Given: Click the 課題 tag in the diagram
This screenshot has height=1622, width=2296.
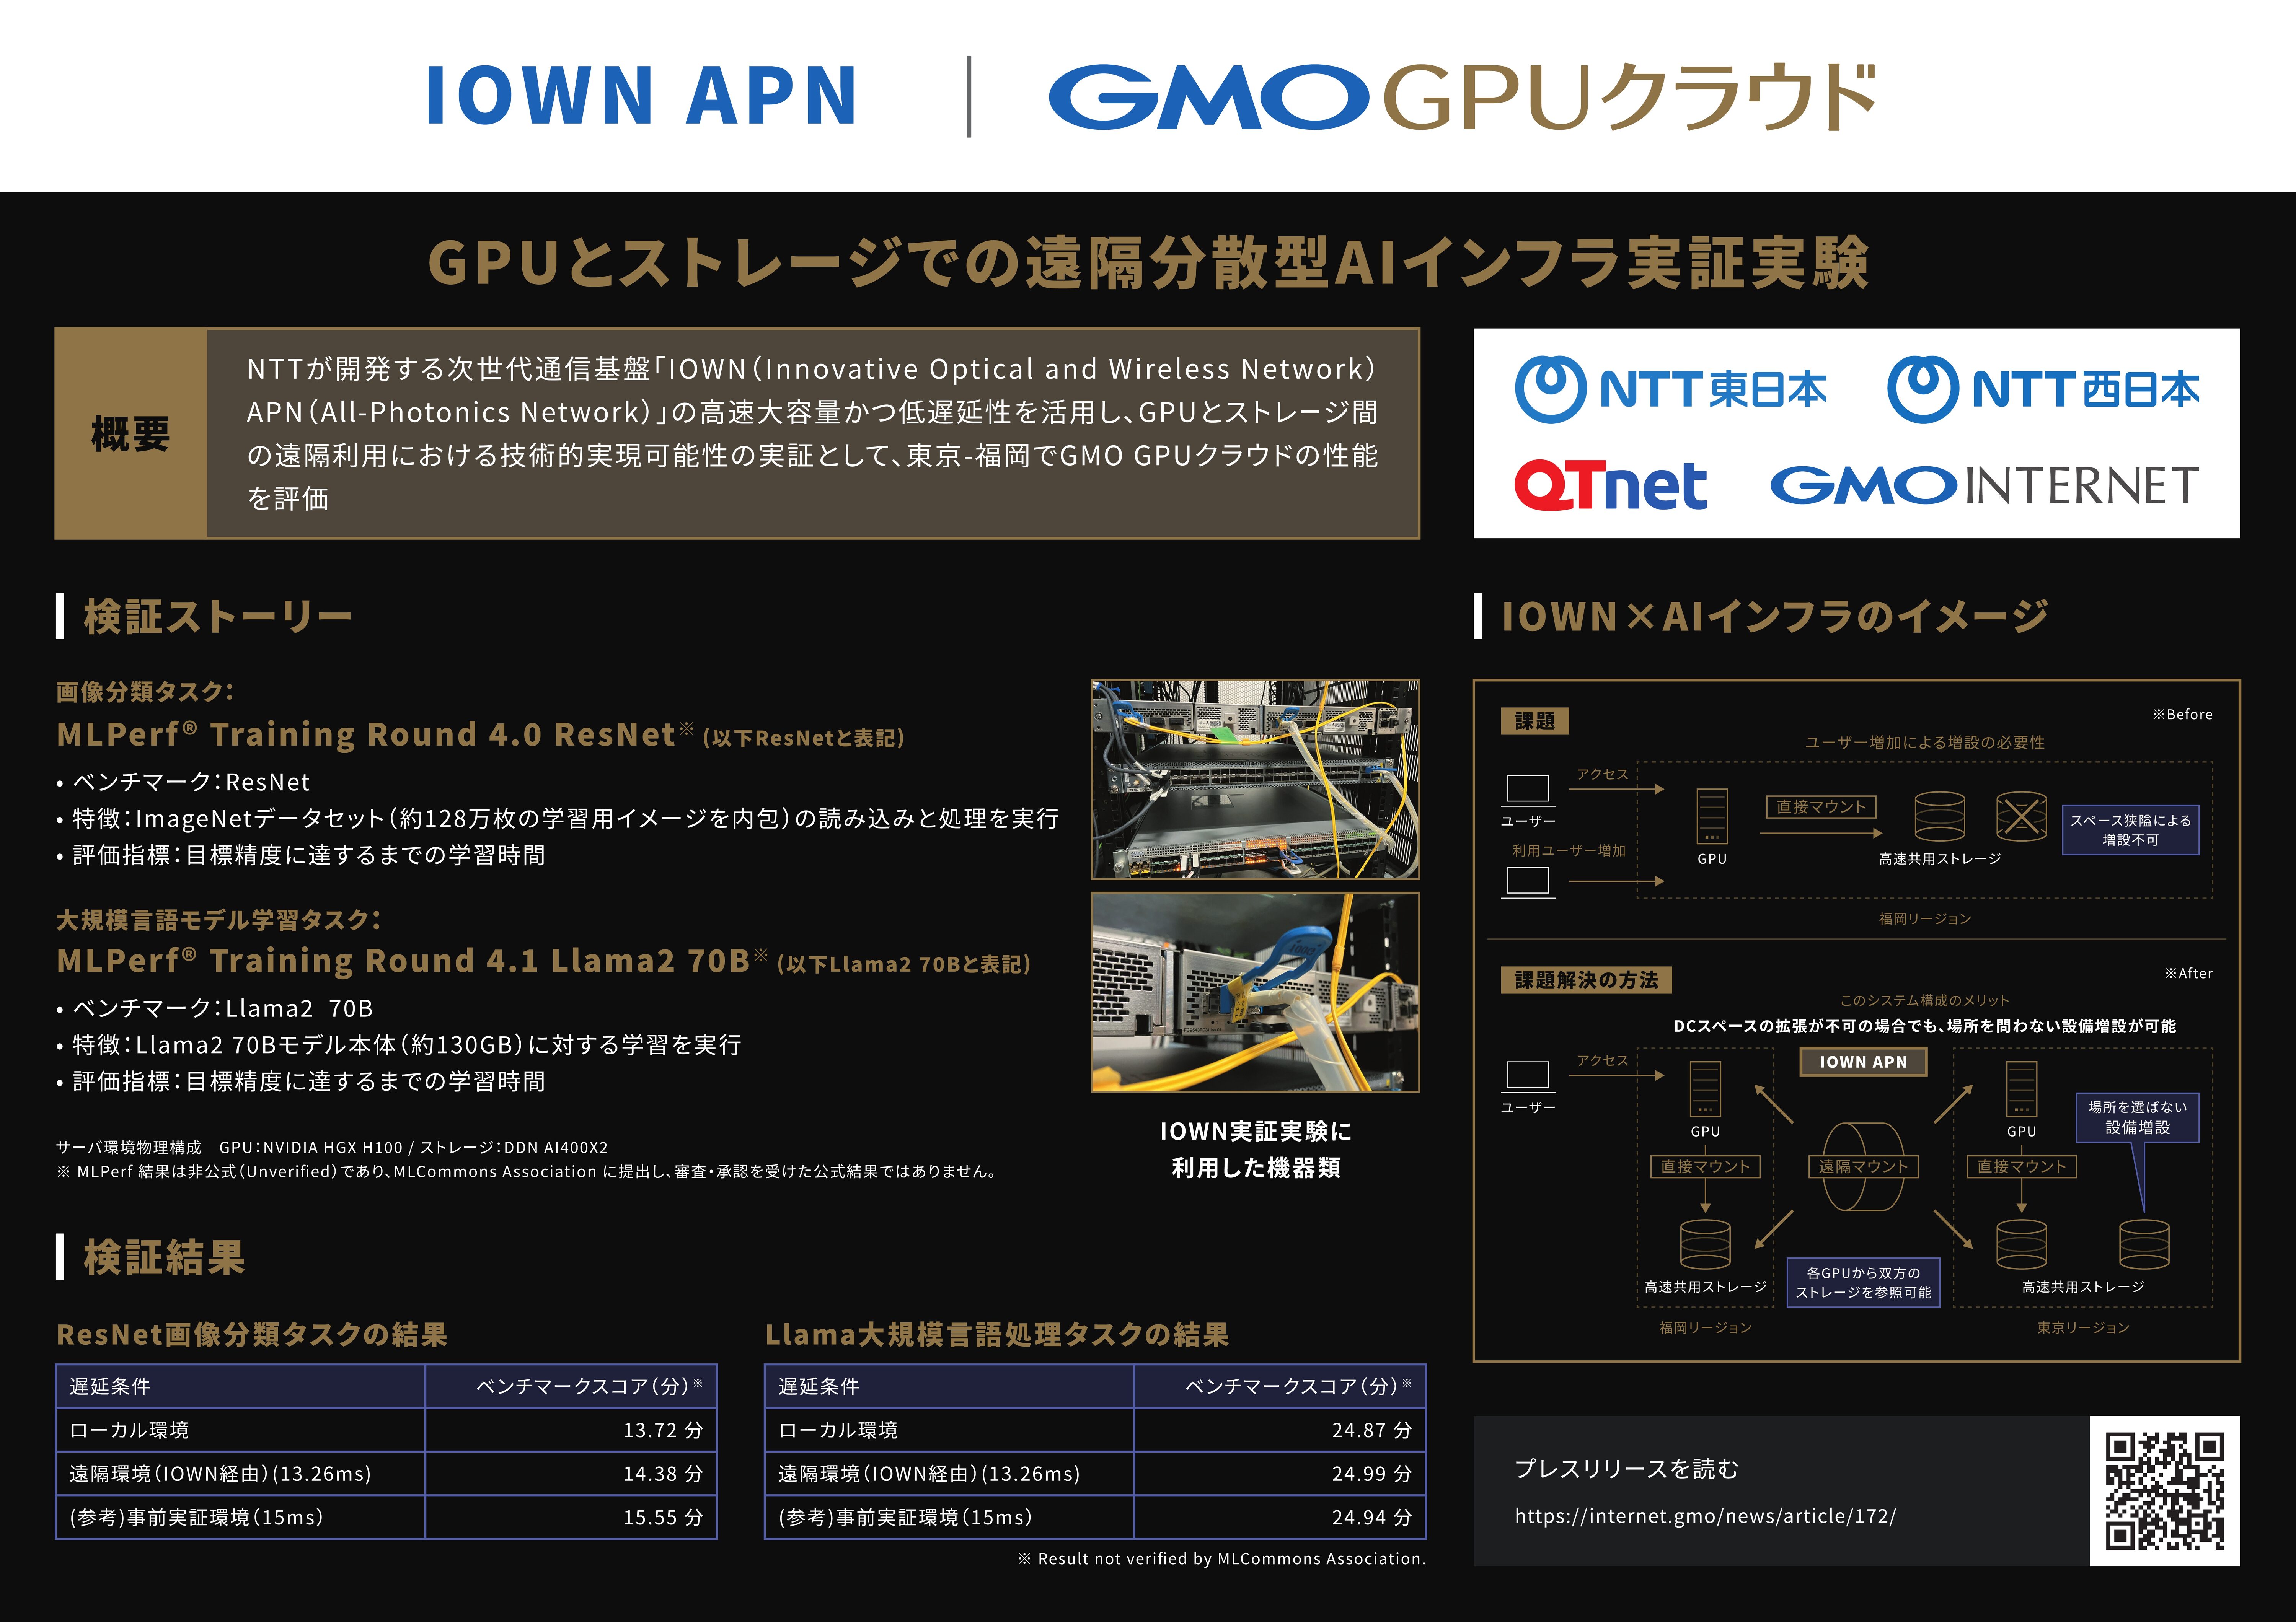Looking at the screenshot, I should pos(1535,721).
